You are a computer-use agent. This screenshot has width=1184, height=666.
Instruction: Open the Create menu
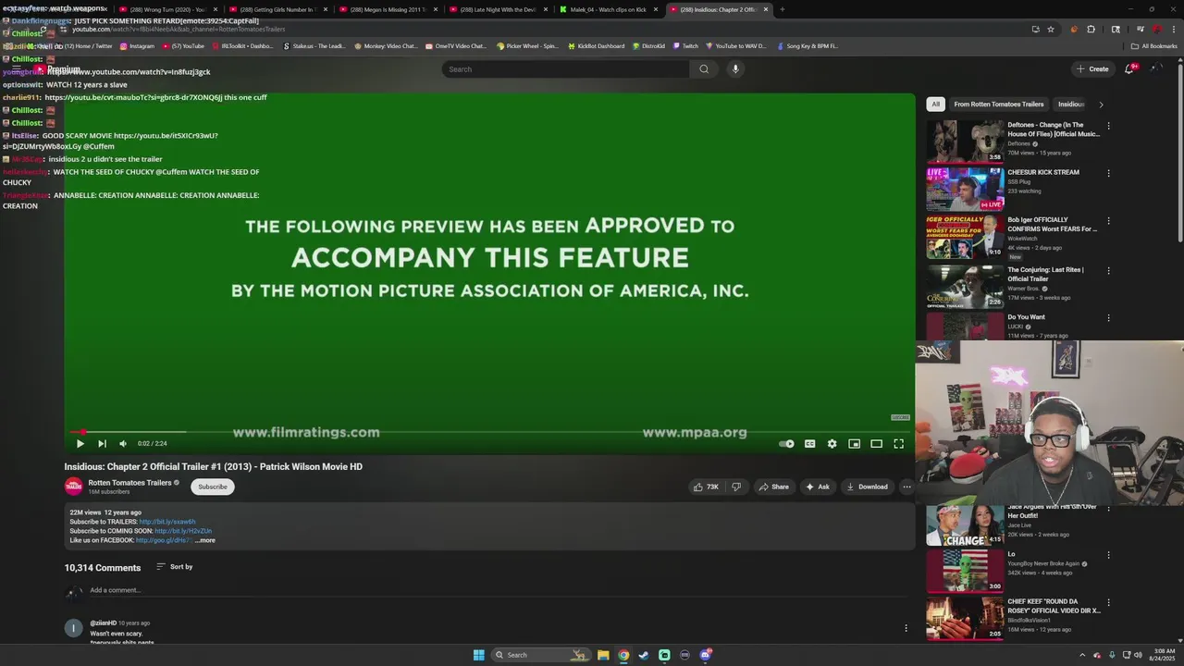1091,68
